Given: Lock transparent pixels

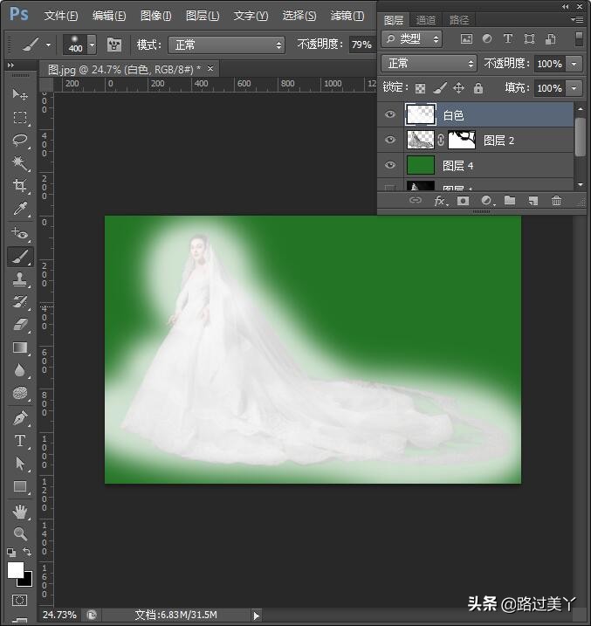Looking at the screenshot, I should (x=420, y=88).
